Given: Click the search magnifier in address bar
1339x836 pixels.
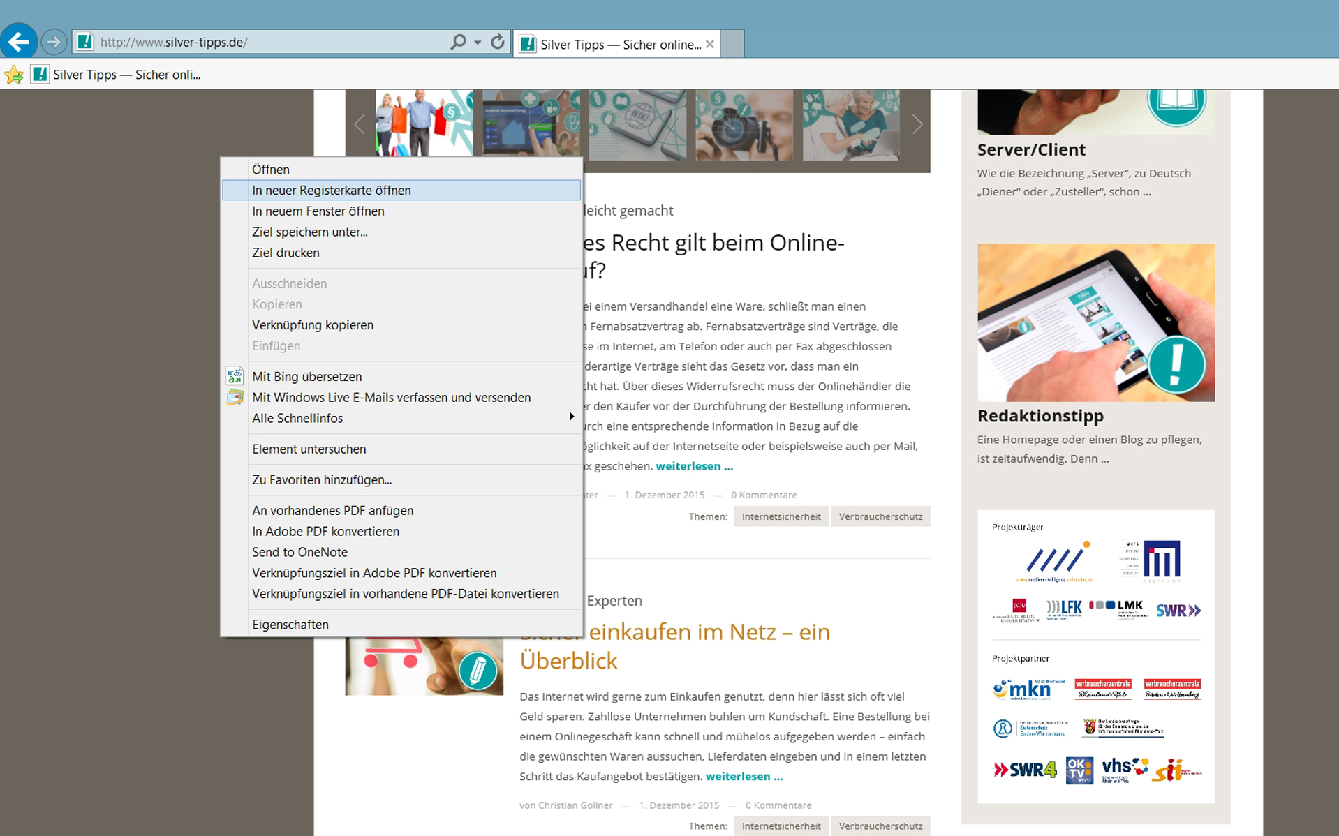Looking at the screenshot, I should (x=457, y=42).
